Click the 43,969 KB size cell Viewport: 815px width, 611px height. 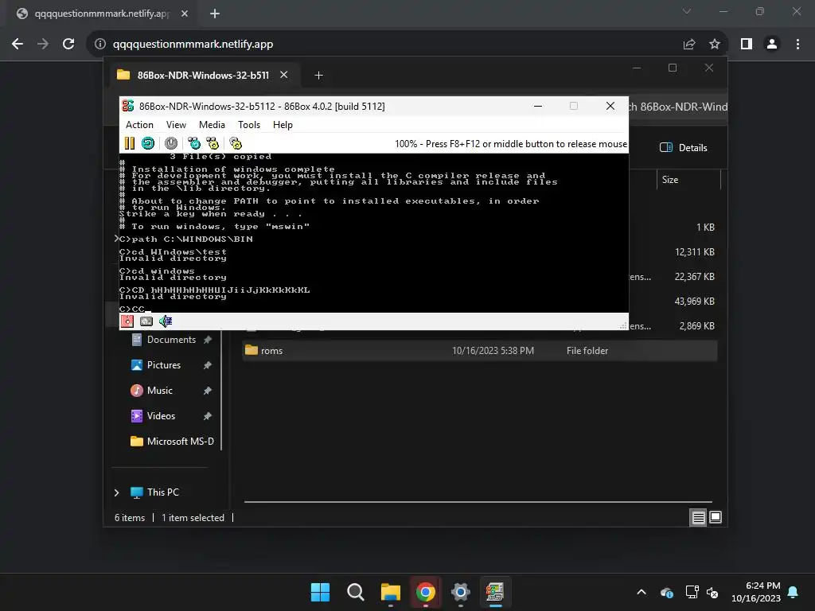coord(694,302)
